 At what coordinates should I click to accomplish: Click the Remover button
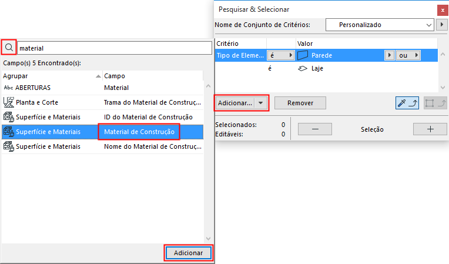(x=300, y=103)
